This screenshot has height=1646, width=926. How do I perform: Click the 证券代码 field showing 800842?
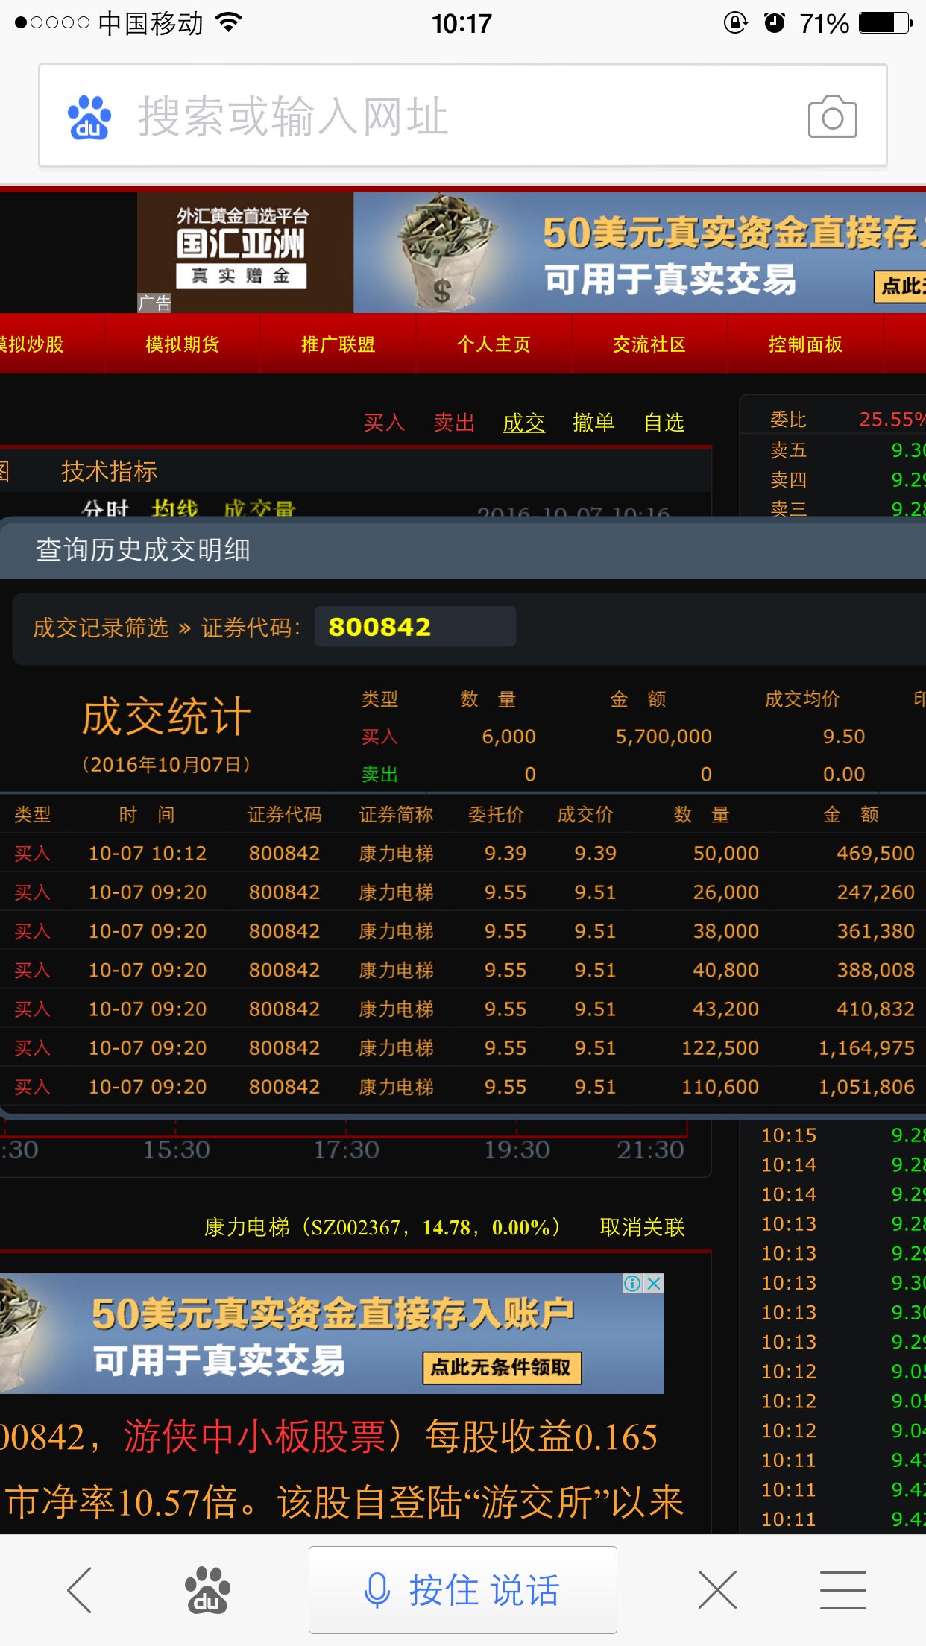click(415, 627)
